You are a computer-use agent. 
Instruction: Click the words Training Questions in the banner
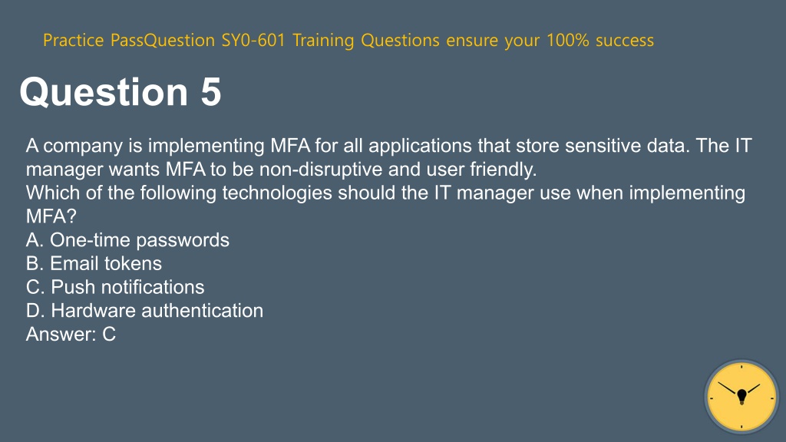click(366, 40)
